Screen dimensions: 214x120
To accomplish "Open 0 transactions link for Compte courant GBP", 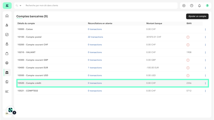I will (95, 60).
